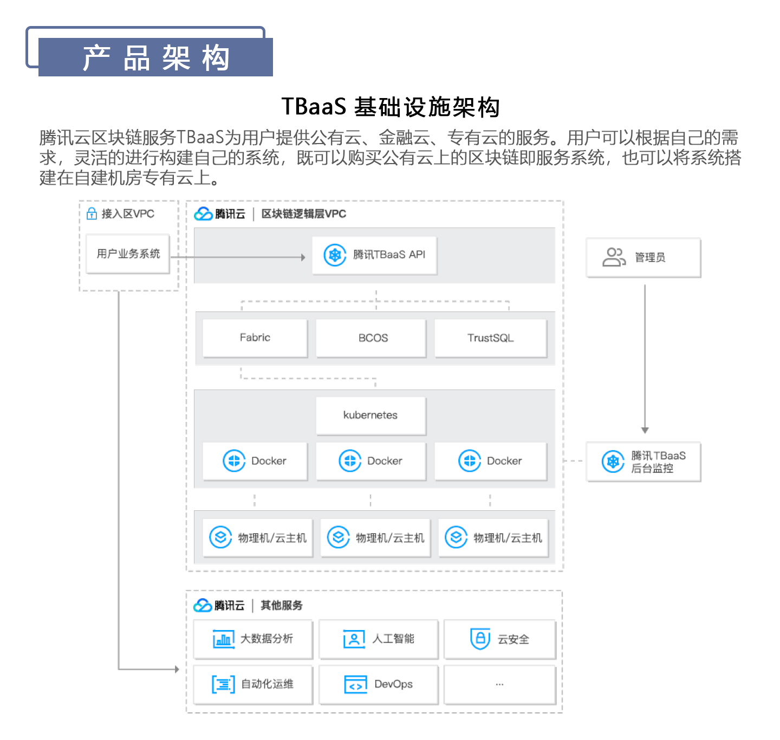Click the DevOps code icon

coord(355,684)
